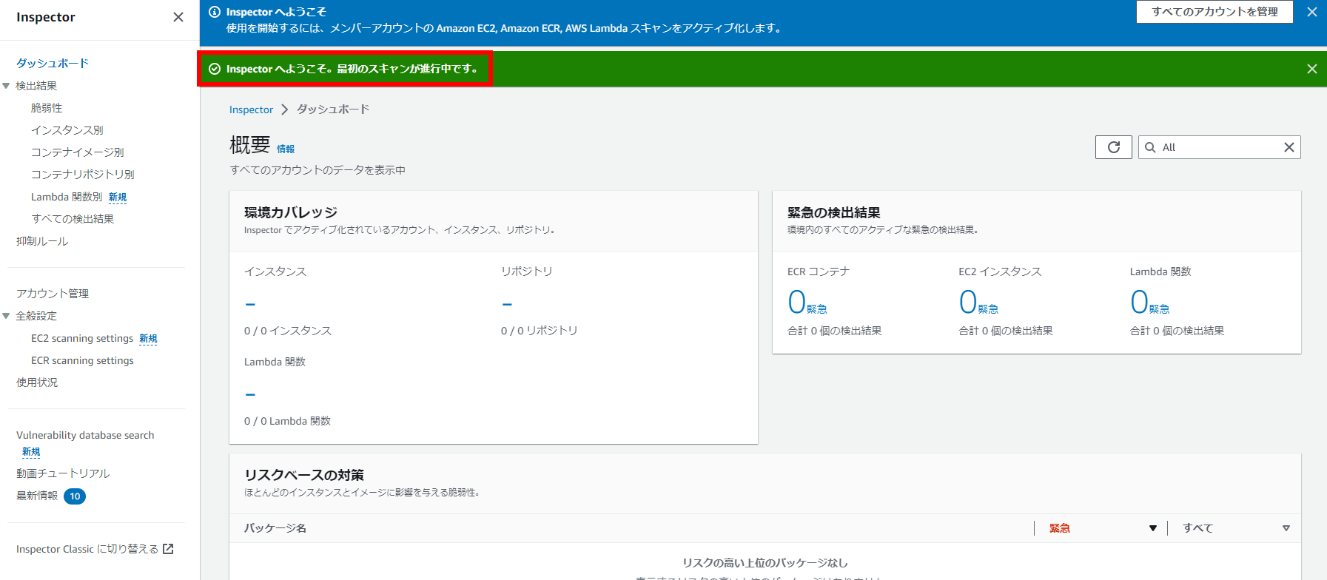
Task: Open ダッシュボード in the sidebar
Action: pyautogui.click(x=53, y=64)
